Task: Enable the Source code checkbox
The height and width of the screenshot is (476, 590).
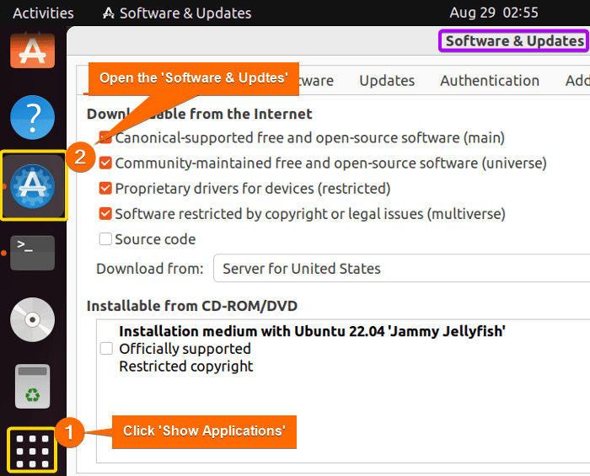Action: pyautogui.click(x=105, y=238)
